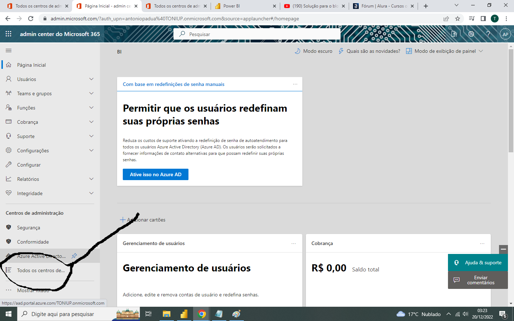Viewport: 514px width, 321px height.
Task: Click the 'Saldo total' label
Action: coord(366,269)
